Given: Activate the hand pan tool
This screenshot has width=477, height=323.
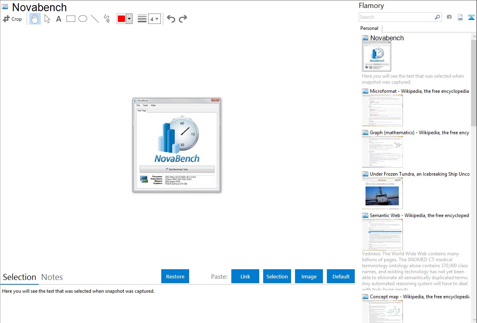Looking at the screenshot, I should 35,19.
